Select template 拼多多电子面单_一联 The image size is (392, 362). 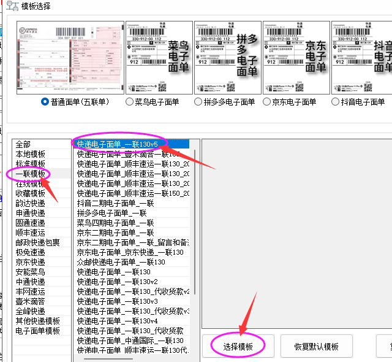132,213
